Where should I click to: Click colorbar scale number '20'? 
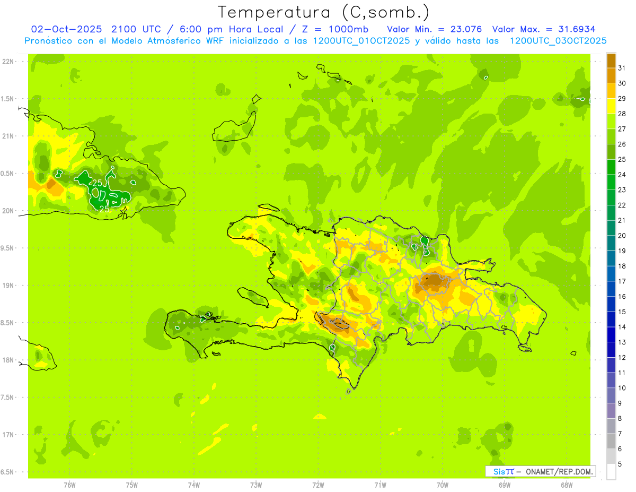pos(622,236)
